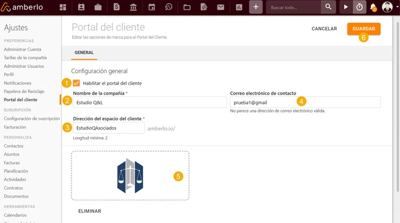400x223 pixels.
Task: Click the amberlo logo
Action: [22, 7]
